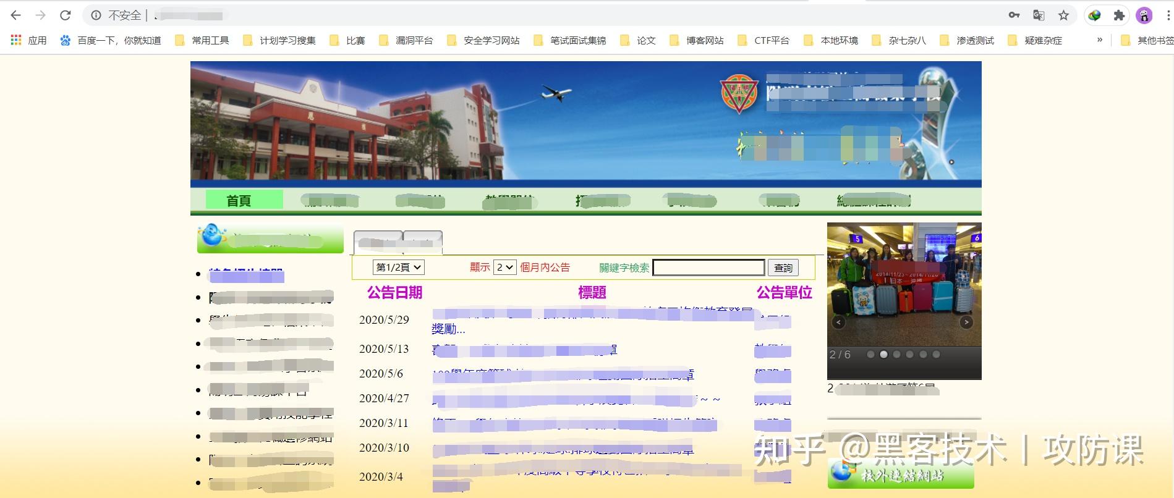
Task: Open the announcement dated 2020/3/11
Action: click(x=574, y=424)
